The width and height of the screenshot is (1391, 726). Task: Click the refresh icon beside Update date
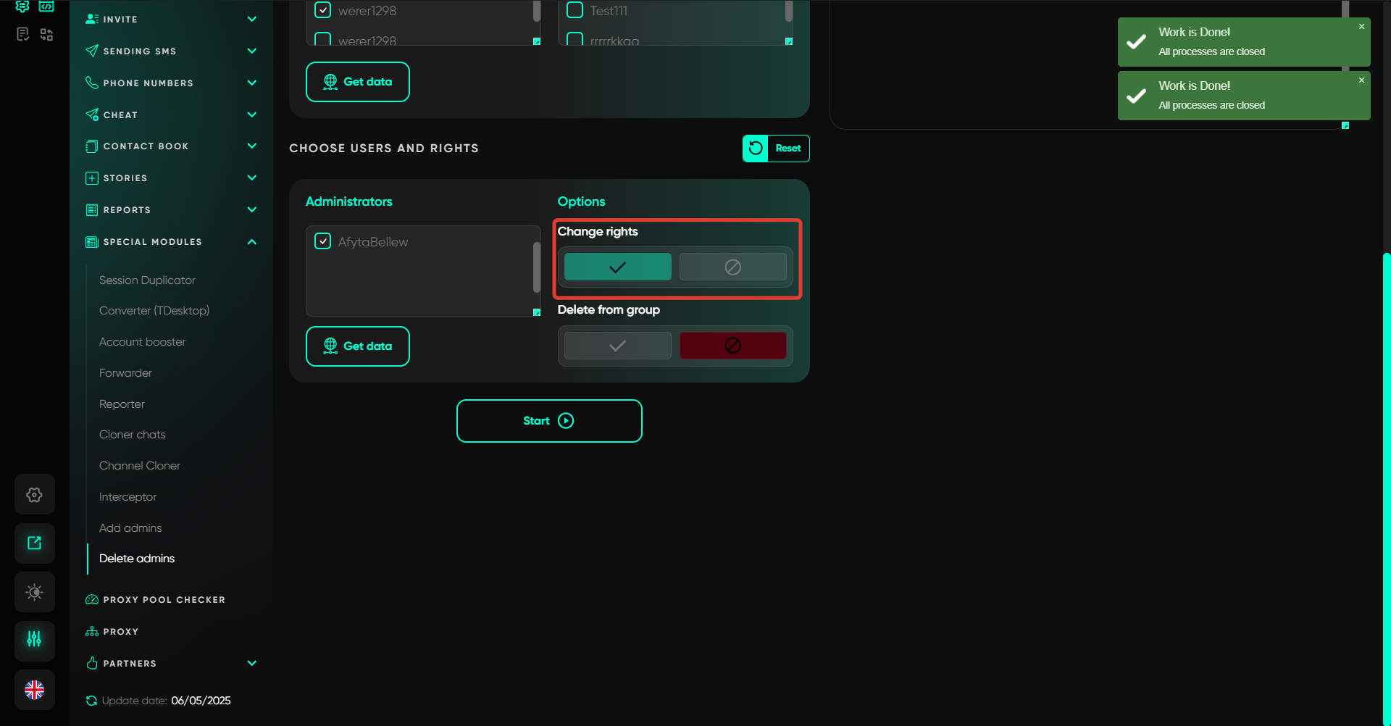[x=91, y=701]
